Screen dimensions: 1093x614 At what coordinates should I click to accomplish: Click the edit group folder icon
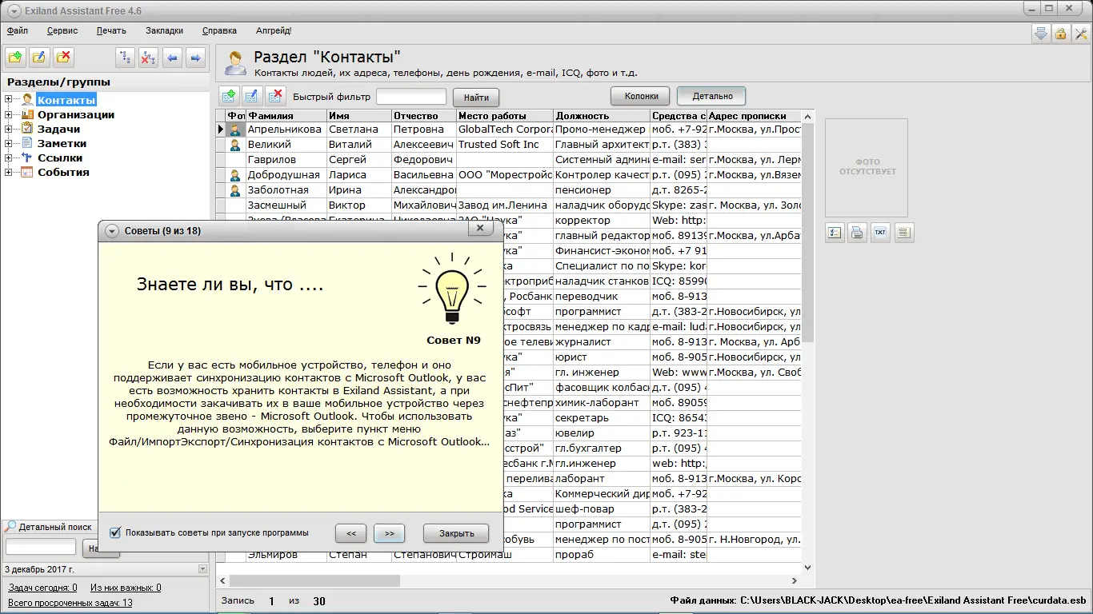(x=40, y=57)
